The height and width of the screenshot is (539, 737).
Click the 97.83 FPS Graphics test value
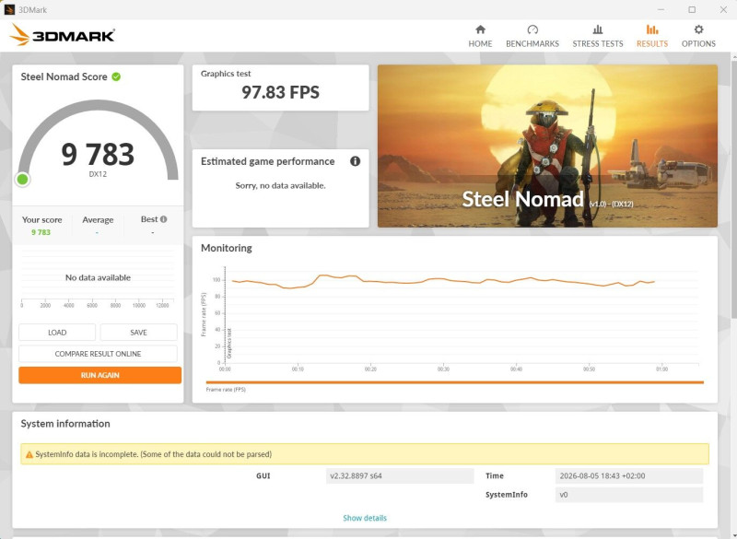tap(281, 92)
